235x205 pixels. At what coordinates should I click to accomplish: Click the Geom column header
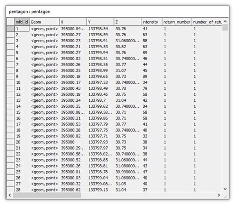[44, 22]
